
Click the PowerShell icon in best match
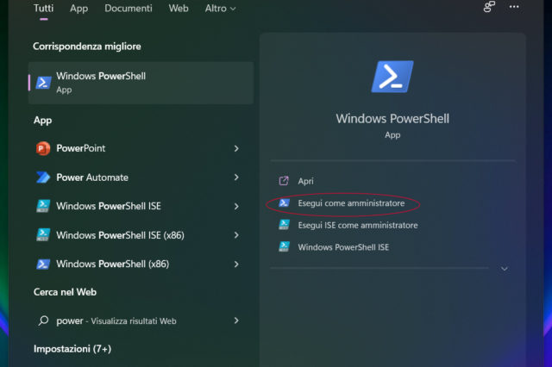(44, 83)
